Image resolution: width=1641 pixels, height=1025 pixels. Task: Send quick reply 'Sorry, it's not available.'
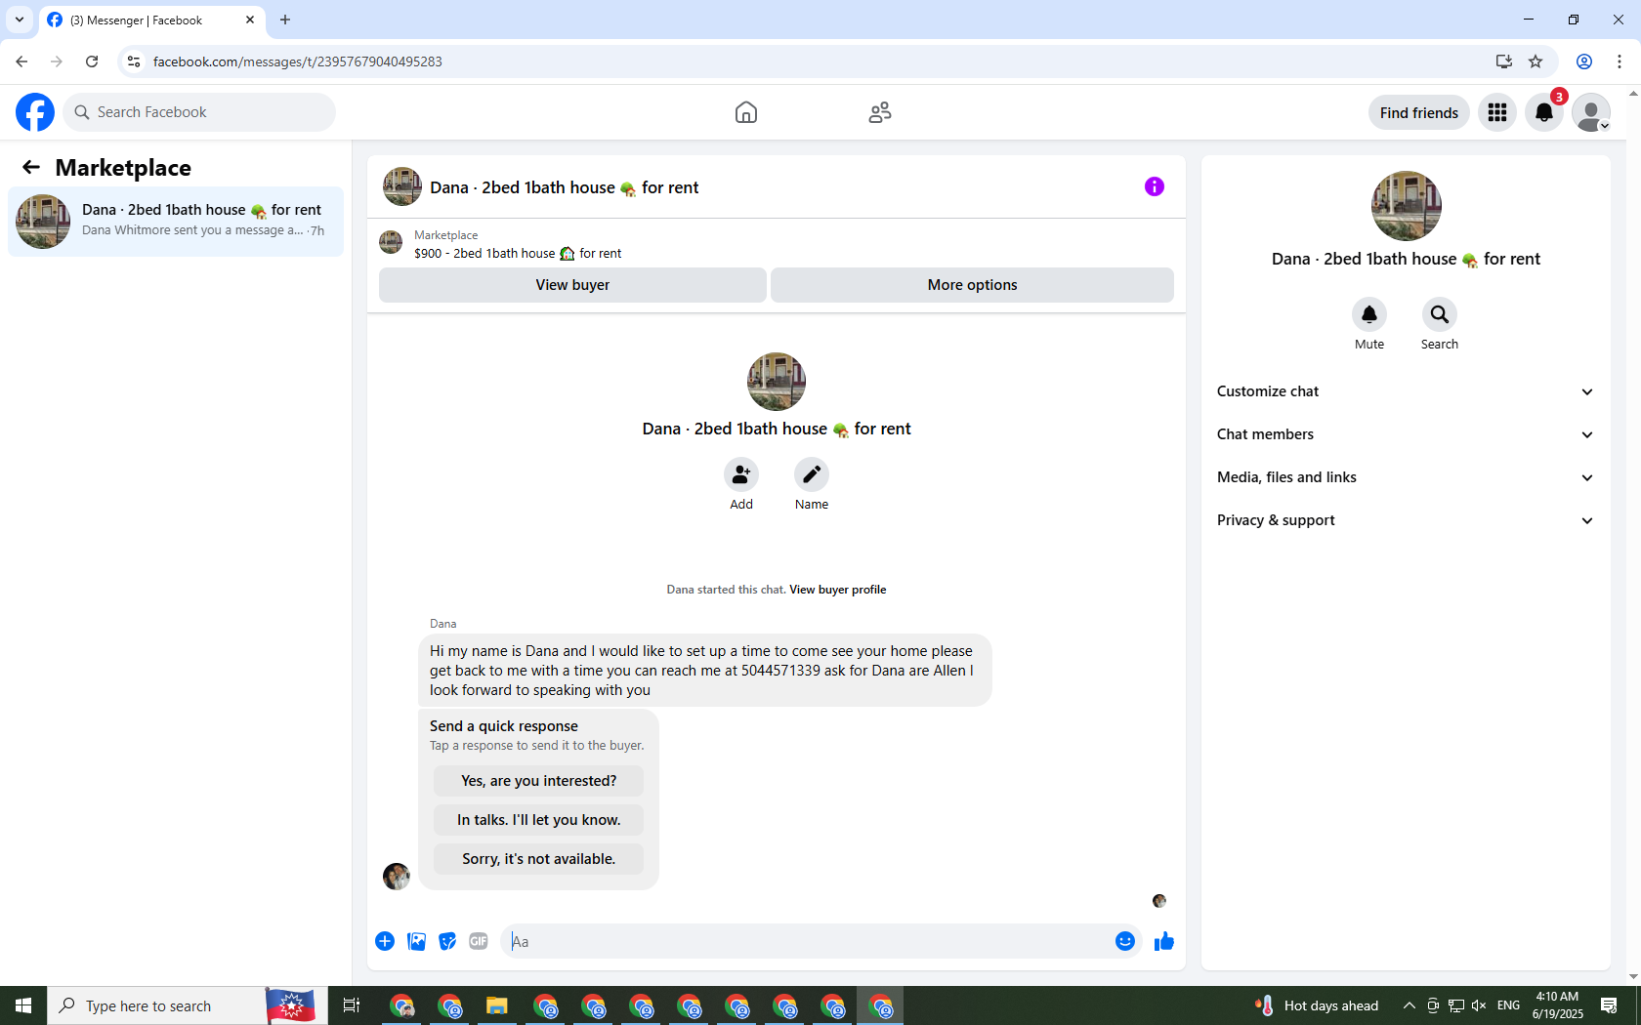[x=539, y=859]
